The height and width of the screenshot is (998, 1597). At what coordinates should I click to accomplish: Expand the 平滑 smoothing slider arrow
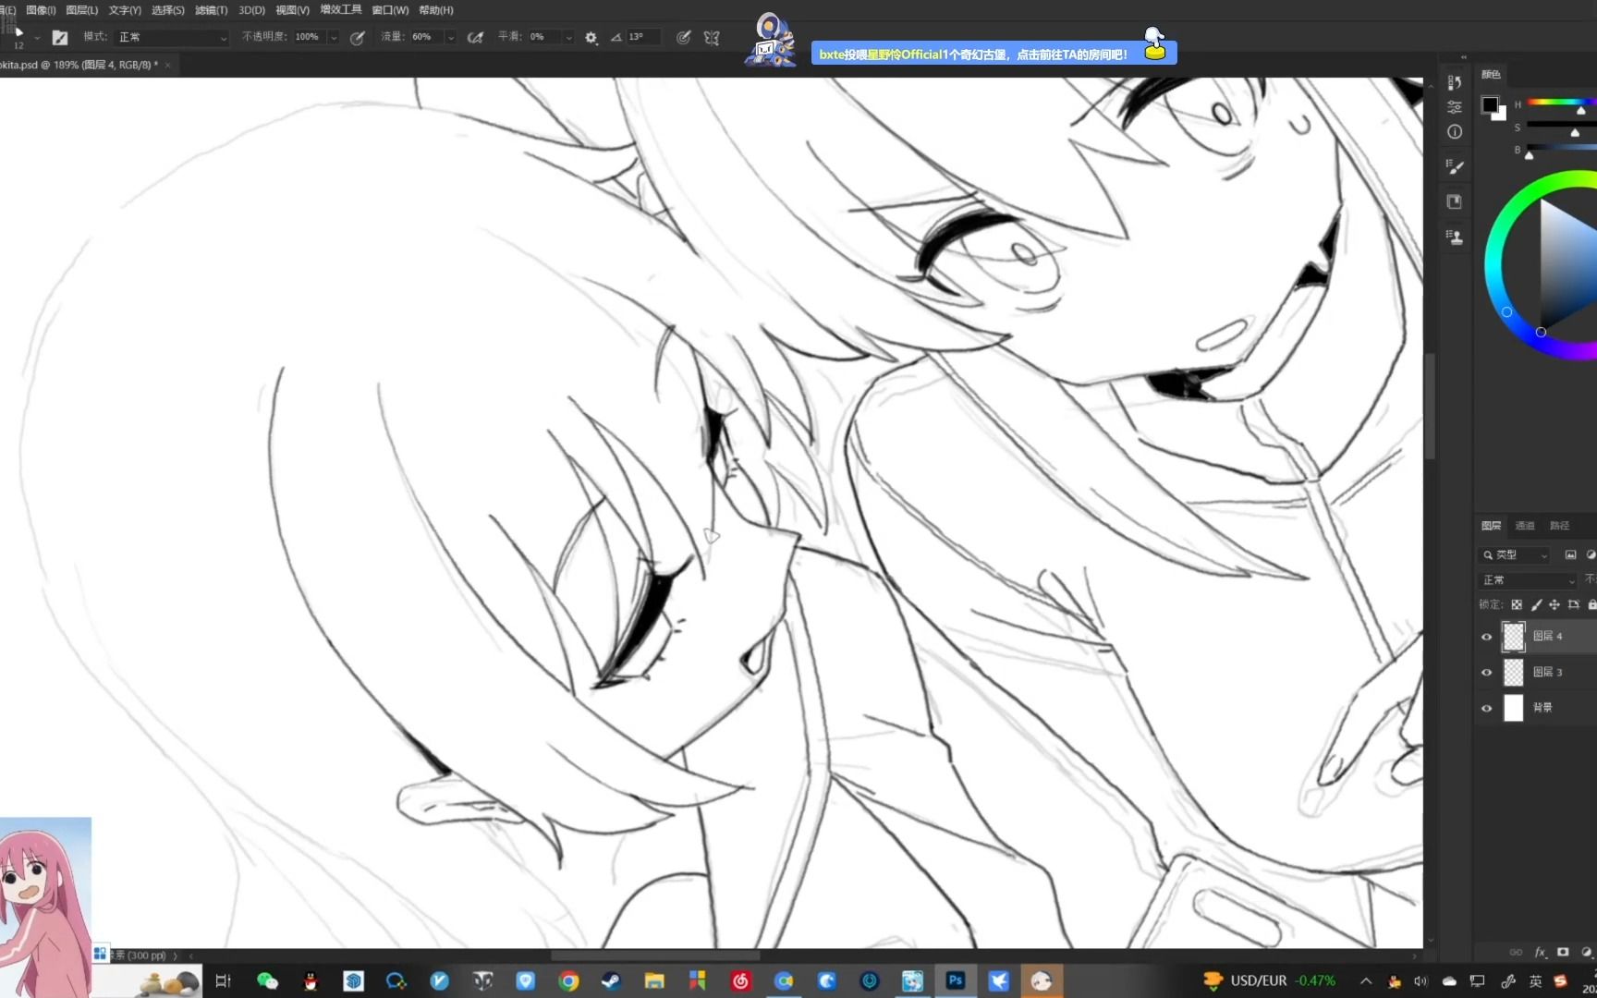(x=568, y=38)
